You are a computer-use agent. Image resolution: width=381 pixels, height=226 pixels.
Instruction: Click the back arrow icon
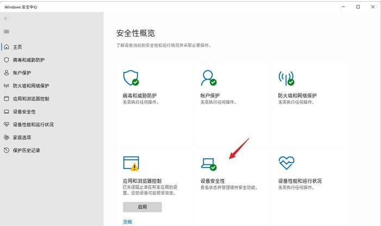pyautogui.click(x=7, y=18)
